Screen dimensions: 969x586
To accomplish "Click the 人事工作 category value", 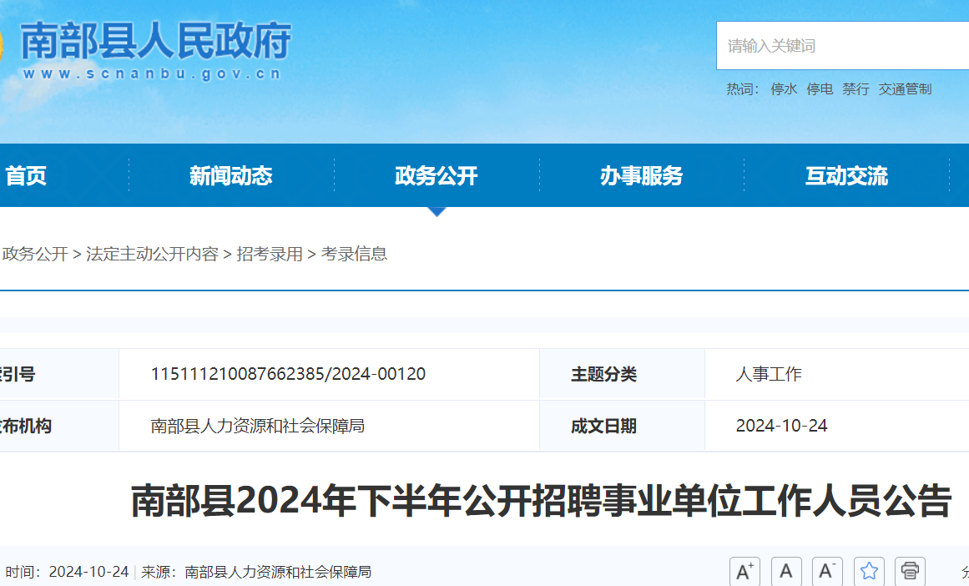I will (769, 374).
